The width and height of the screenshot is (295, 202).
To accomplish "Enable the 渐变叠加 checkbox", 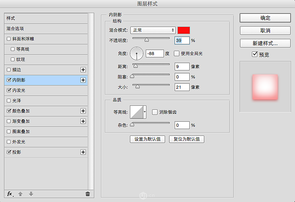I will pos(9,121).
